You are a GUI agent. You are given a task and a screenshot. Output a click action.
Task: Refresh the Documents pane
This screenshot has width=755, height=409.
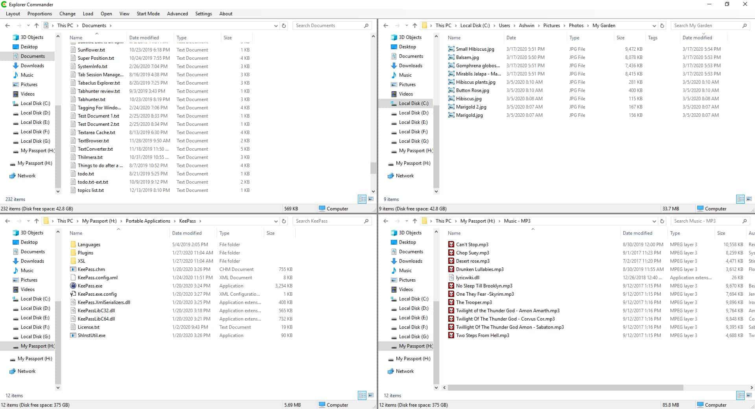tap(284, 26)
